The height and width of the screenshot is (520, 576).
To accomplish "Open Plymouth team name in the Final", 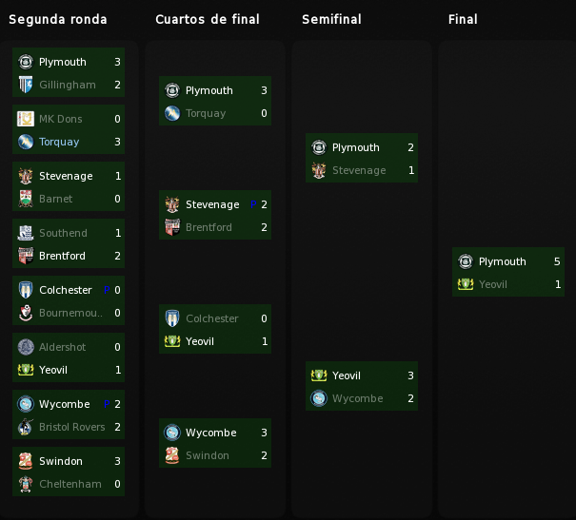I will (502, 261).
